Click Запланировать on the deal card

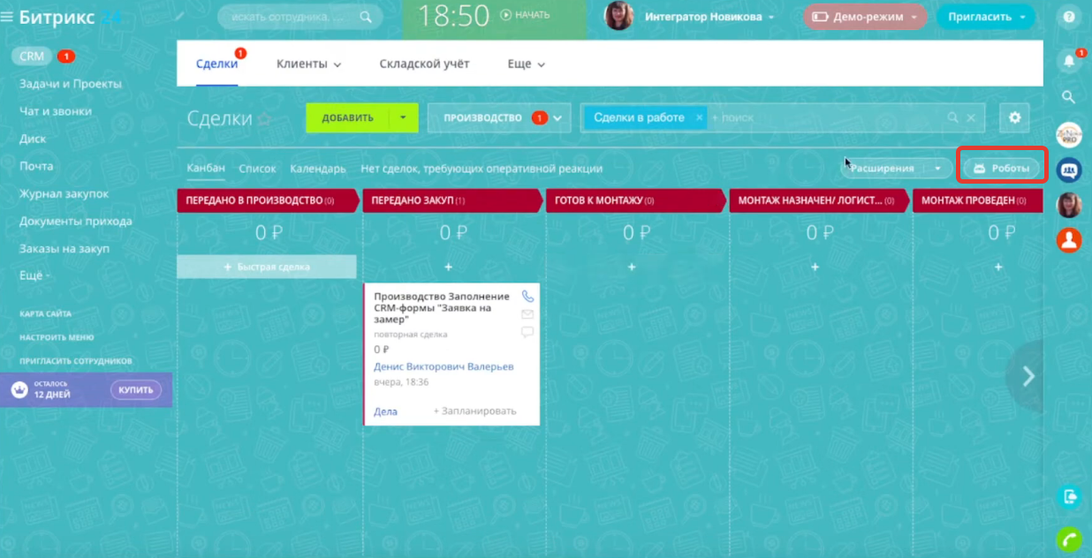tap(475, 411)
